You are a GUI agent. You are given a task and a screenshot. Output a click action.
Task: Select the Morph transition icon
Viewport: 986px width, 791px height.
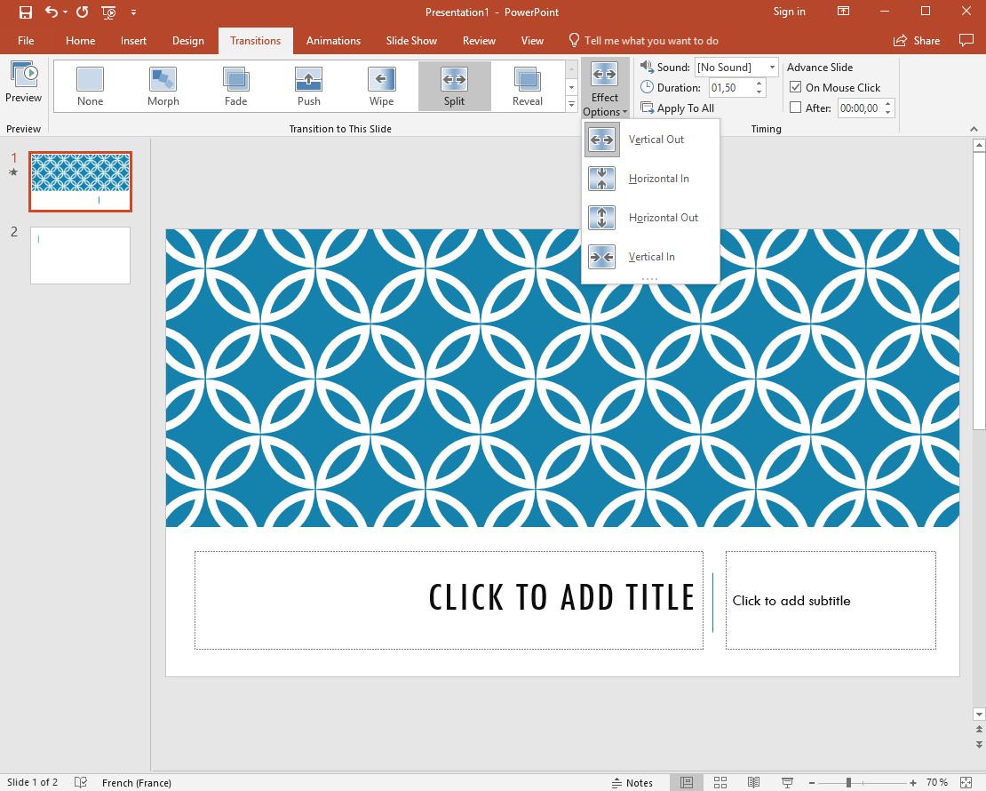click(163, 86)
